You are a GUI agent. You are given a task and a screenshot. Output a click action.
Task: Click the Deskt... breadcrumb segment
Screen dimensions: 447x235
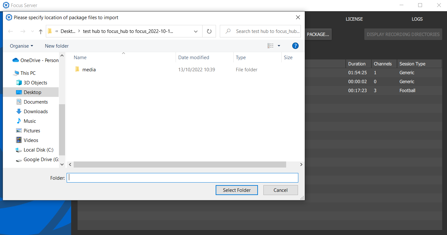68,31
